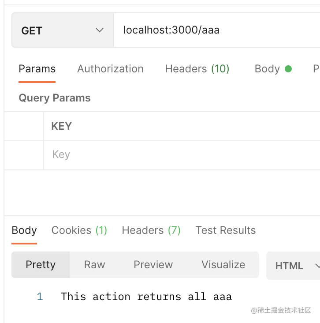Select the response Body tab
320x323 pixels.
coord(24,230)
